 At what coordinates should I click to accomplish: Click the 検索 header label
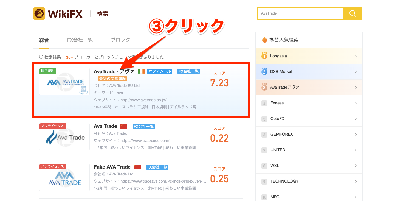(x=103, y=13)
